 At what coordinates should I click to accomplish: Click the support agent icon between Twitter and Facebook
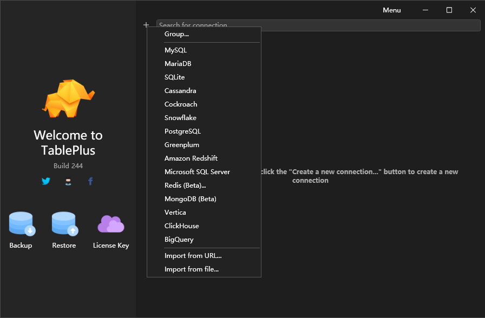pos(68,182)
